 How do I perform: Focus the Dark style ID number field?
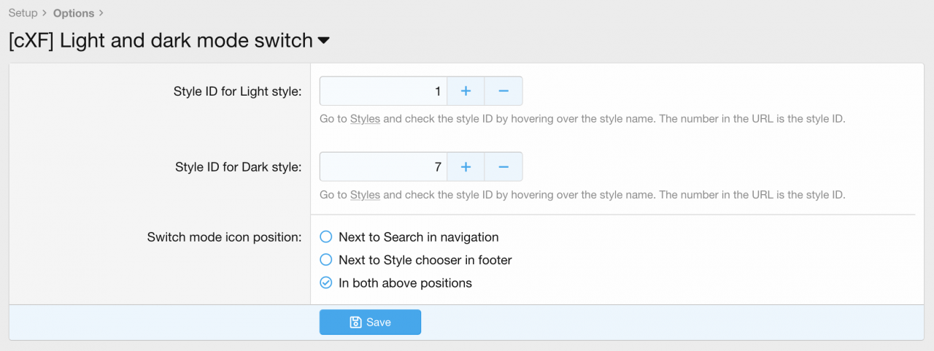pos(383,167)
